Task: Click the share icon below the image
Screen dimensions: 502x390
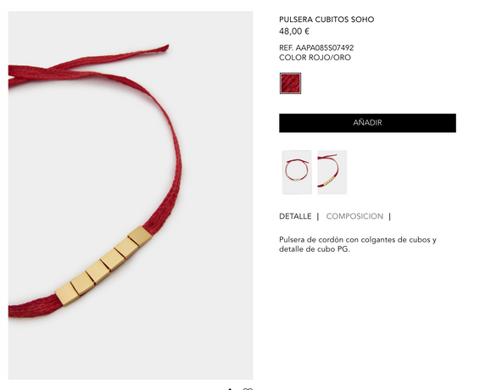Action: [x=230, y=388]
